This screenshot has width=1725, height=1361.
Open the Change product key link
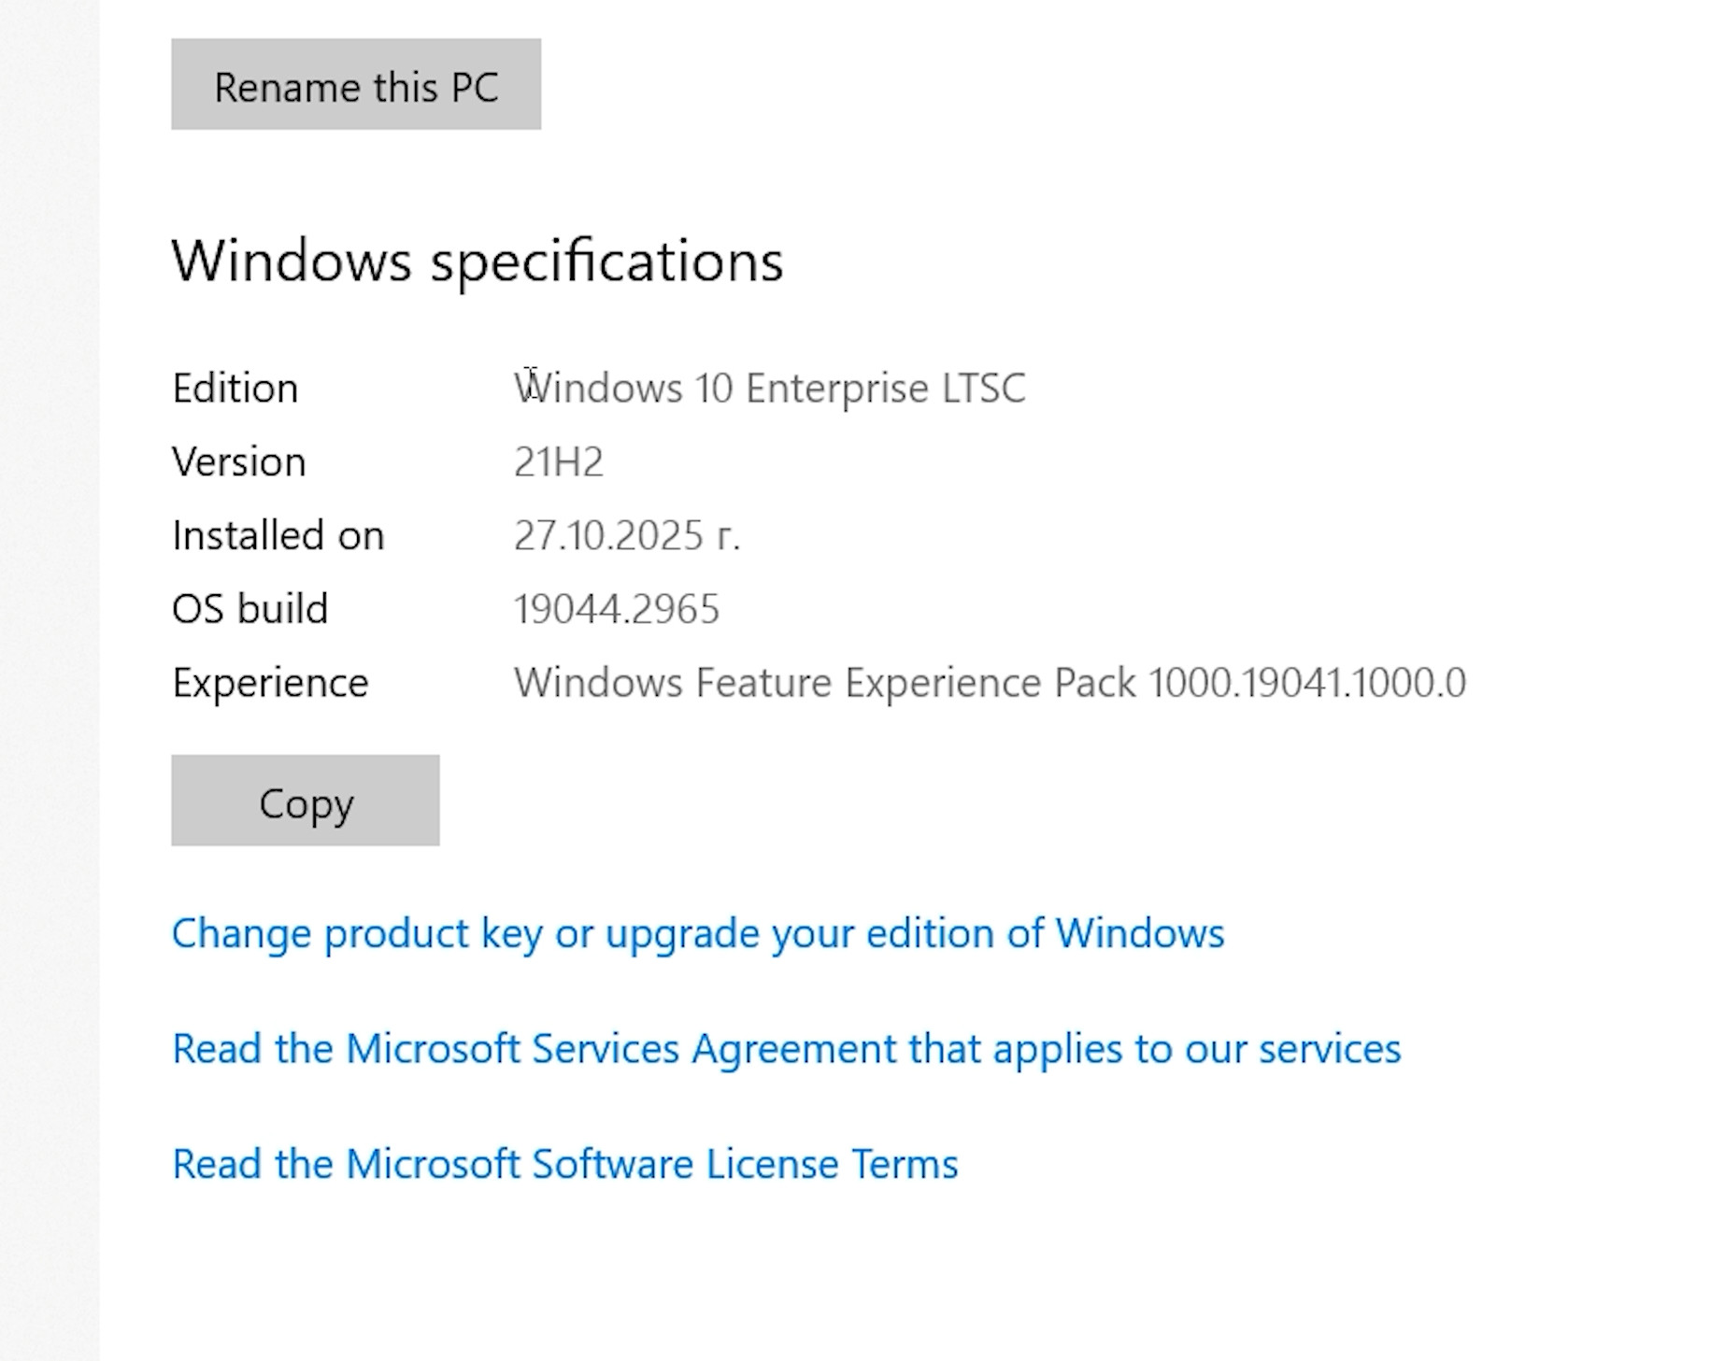tap(697, 933)
